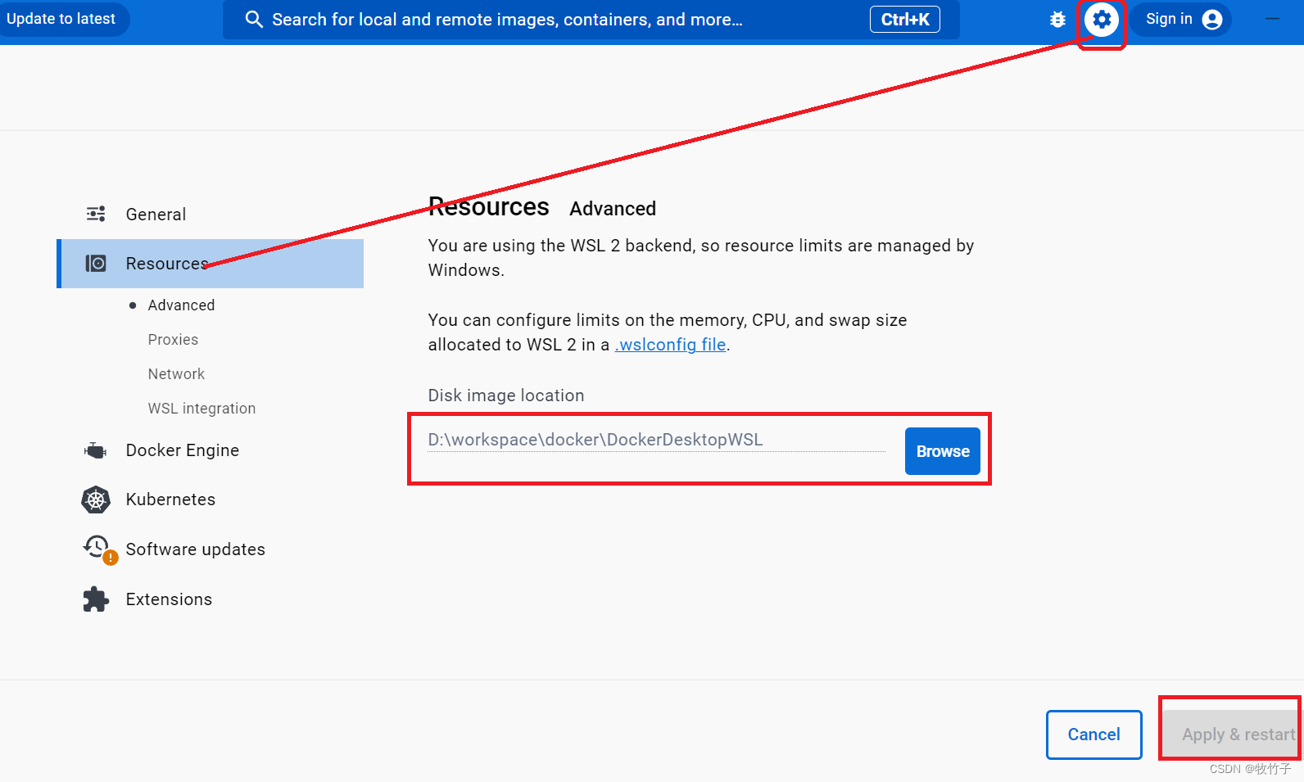
Task: Click the Docker Engine whale icon
Action: click(x=96, y=450)
